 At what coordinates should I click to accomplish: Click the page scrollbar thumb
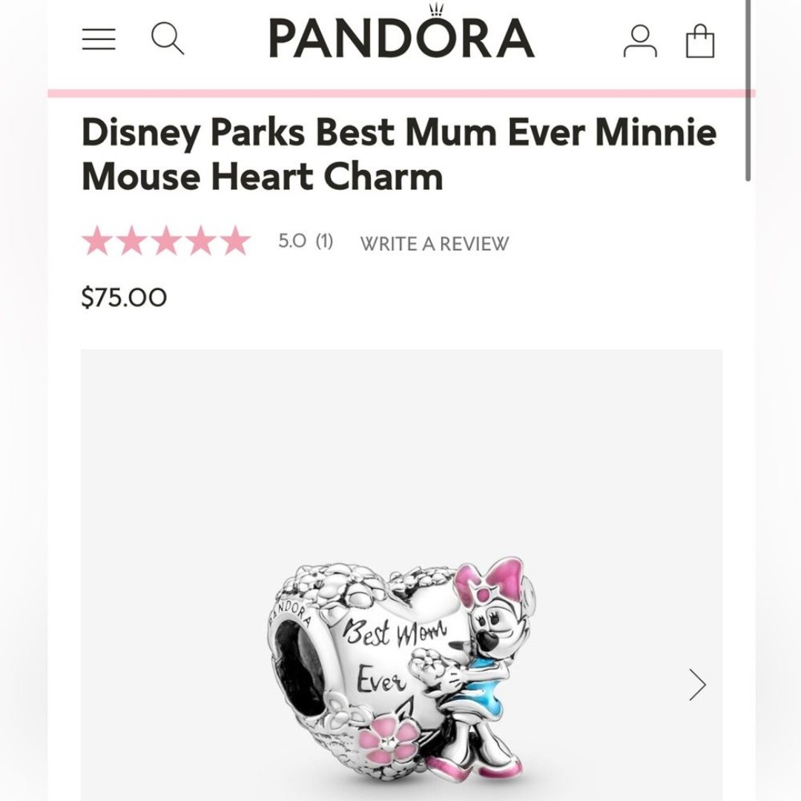(748, 90)
